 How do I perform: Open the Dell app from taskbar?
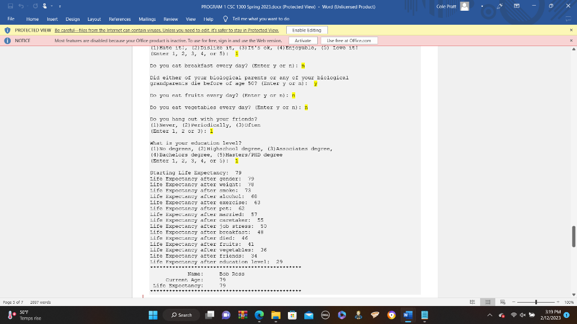coord(325,315)
